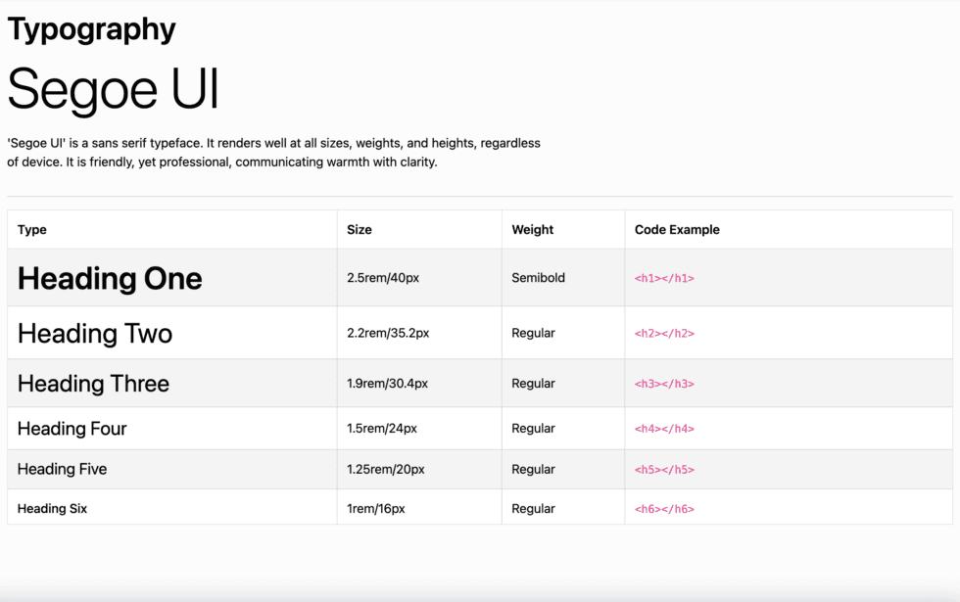Select the Heading Two sample text

click(x=95, y=334)
